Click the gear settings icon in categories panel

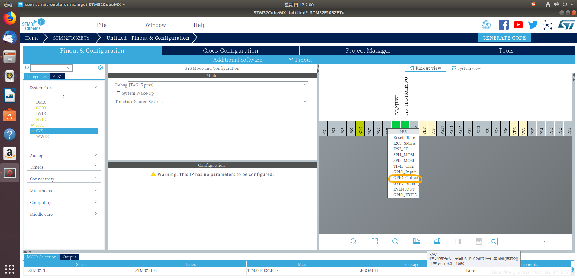pos(101,68)
